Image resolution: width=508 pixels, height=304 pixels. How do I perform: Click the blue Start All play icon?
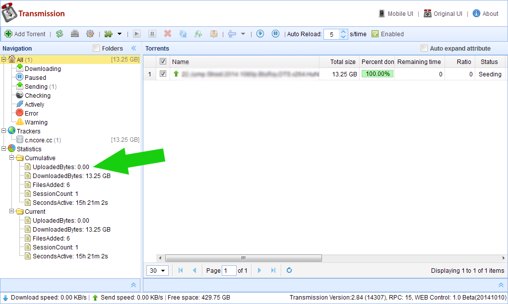(x=260, y=34)
